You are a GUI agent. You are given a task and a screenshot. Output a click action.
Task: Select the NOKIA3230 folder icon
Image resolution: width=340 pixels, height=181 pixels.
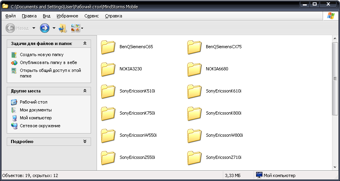[108, 69]
